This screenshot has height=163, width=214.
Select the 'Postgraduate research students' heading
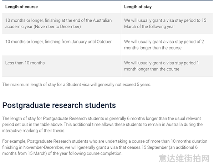pyautogui.click(x=59, y=105)
